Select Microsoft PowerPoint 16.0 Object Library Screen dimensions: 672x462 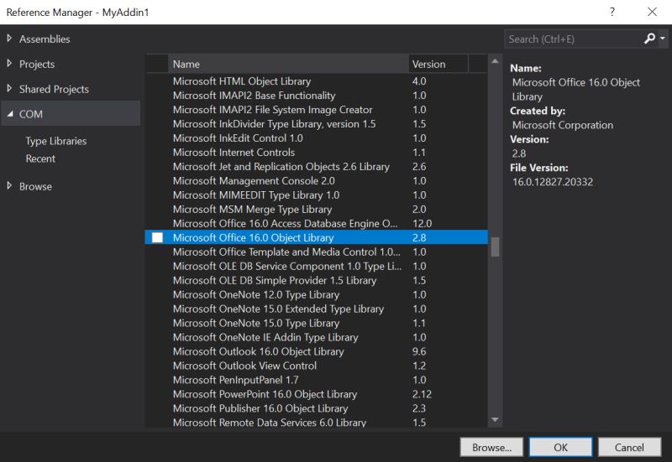(x=317, y=394)
